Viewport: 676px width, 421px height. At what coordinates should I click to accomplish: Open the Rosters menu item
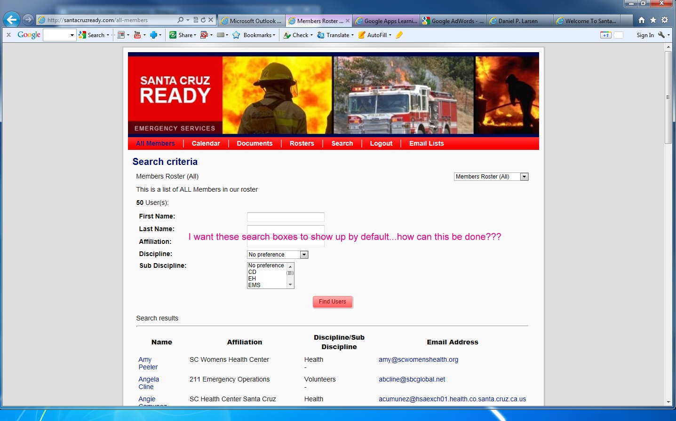(x=302, y=143)
